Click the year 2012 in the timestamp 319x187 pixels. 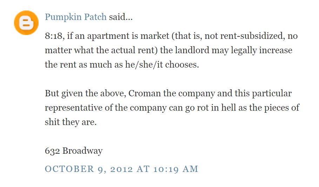[121, 169]
